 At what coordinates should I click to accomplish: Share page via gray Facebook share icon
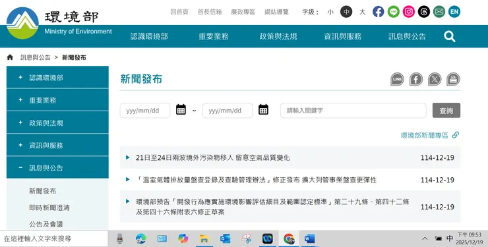pos(416,79)
